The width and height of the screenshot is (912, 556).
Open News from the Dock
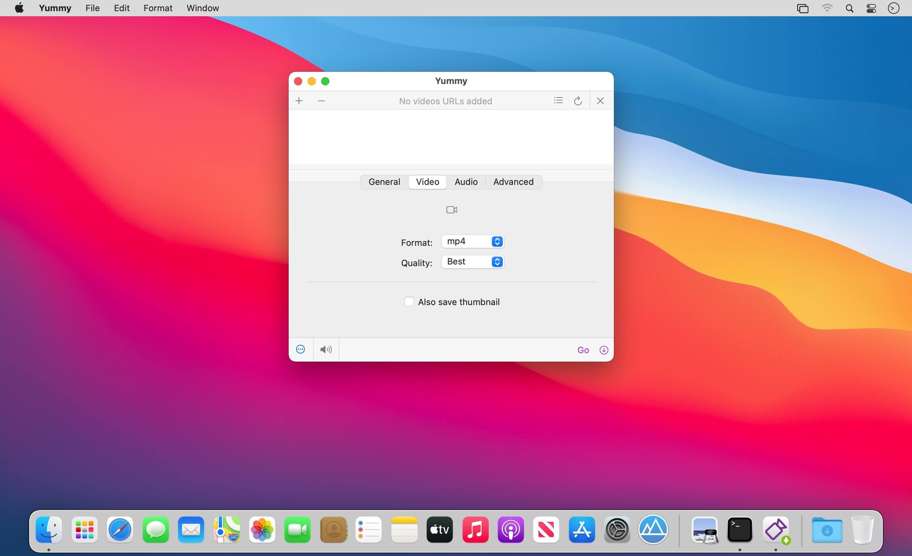point(546,529)
